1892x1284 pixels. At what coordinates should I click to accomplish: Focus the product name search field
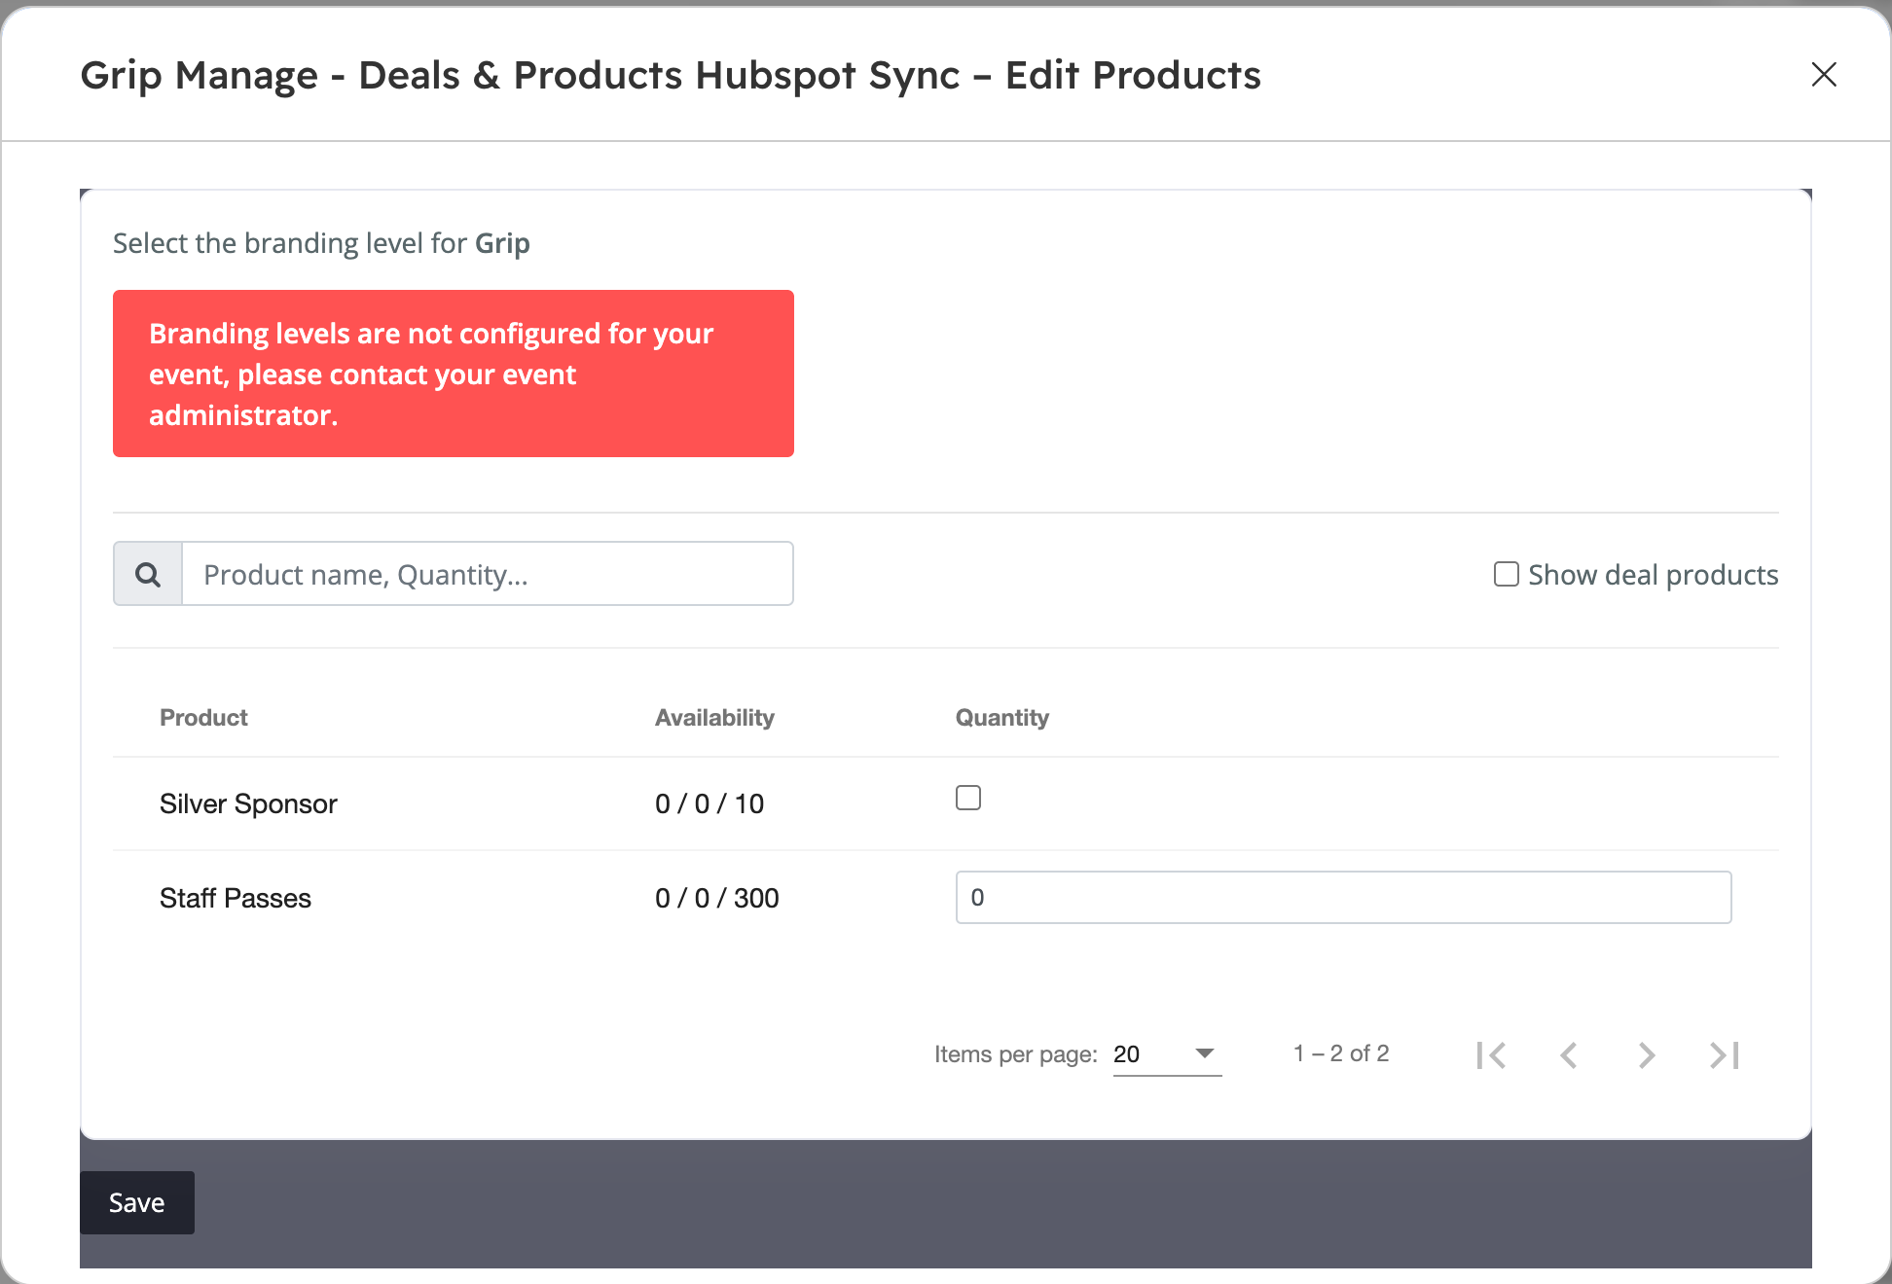pos(488,574)
